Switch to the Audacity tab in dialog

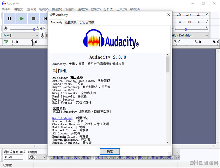[57, 22]
